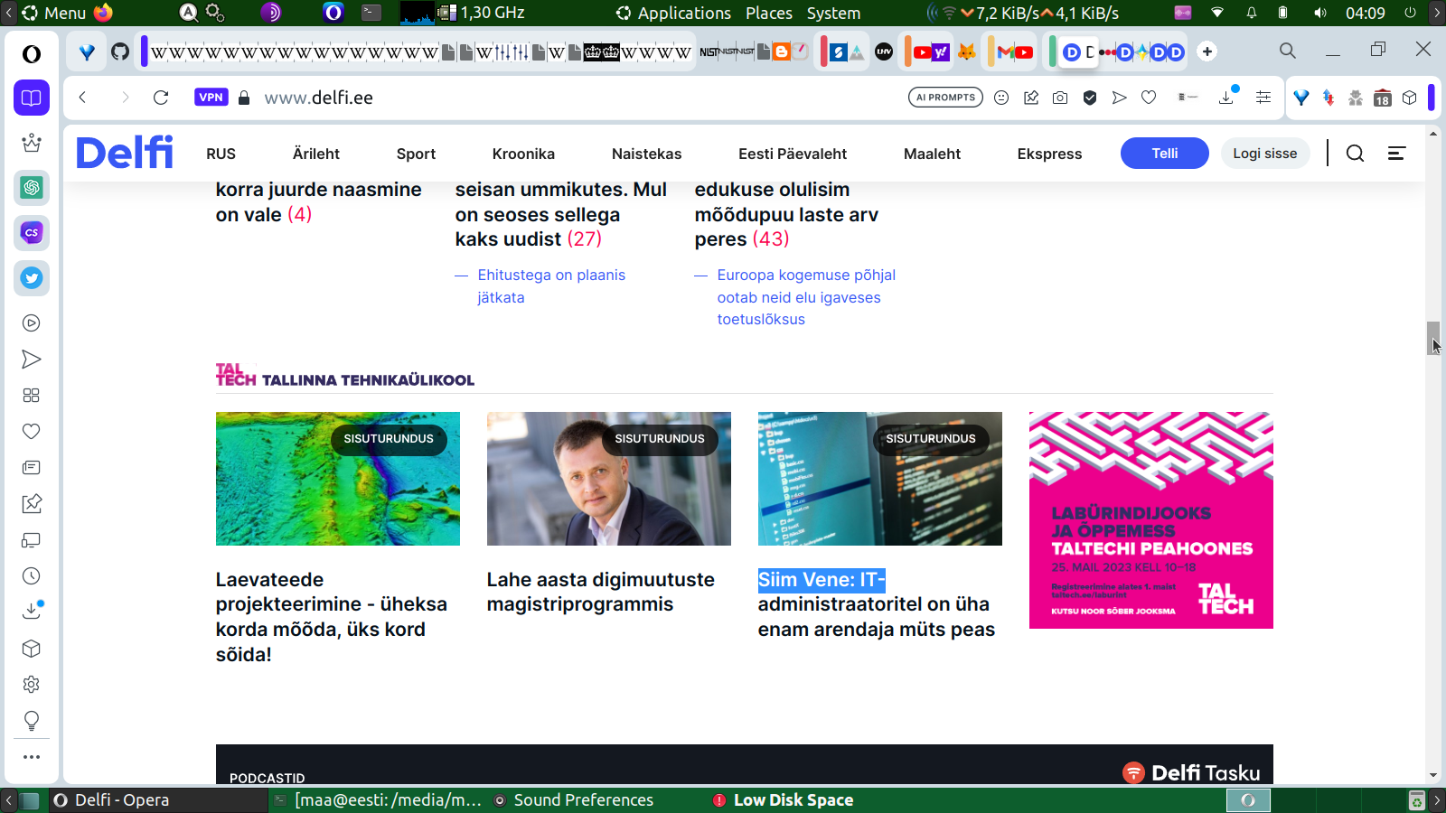Image resolution: width=1446 pixels, height=813 pixels.
Task: Open the 'Ehitustega on plaanis jätkata' link
Action: [551, 286]
